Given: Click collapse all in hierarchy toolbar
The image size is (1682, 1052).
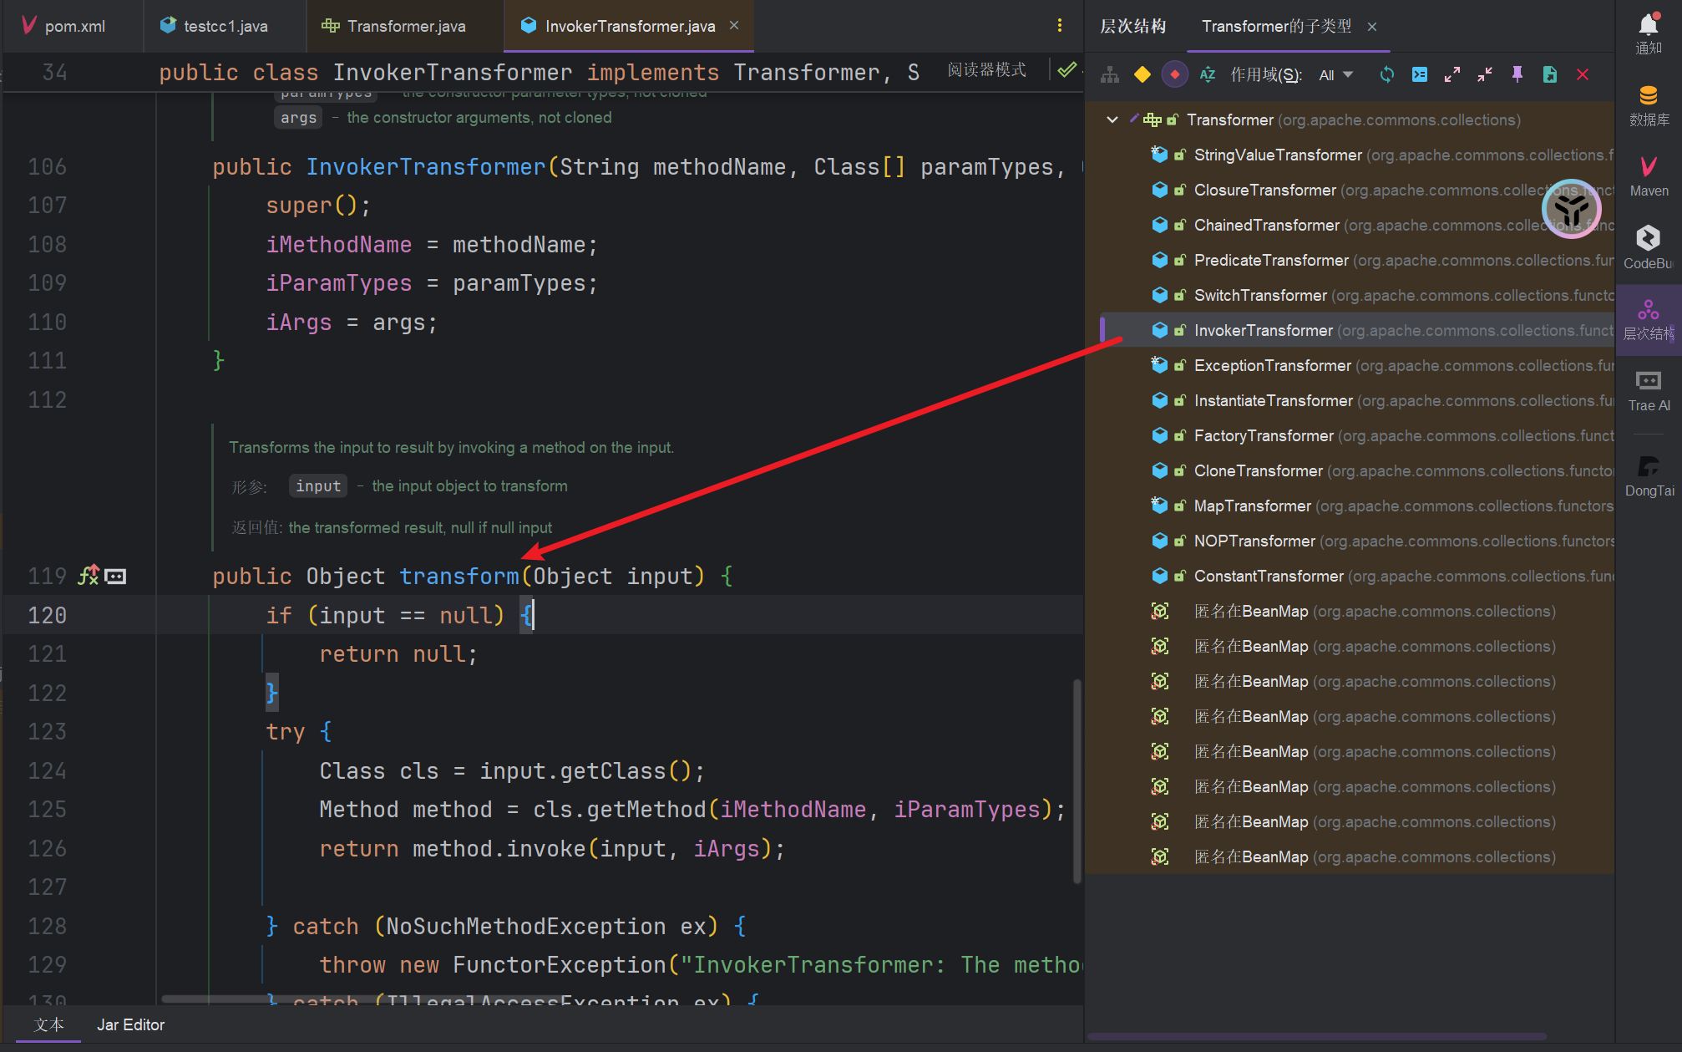Looking at the screenshot, I should pos(1485,75).
